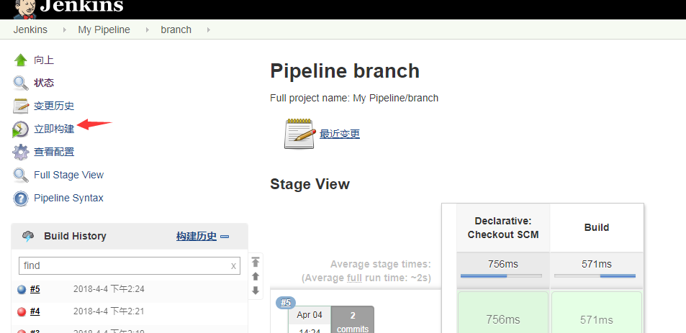Open 变更历史 menu entry

coord(54,106)
